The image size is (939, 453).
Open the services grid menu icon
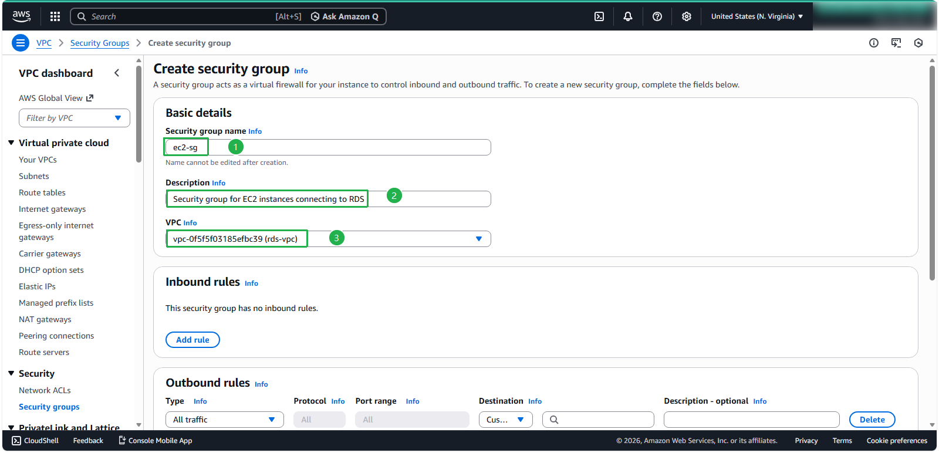(55, 16)
